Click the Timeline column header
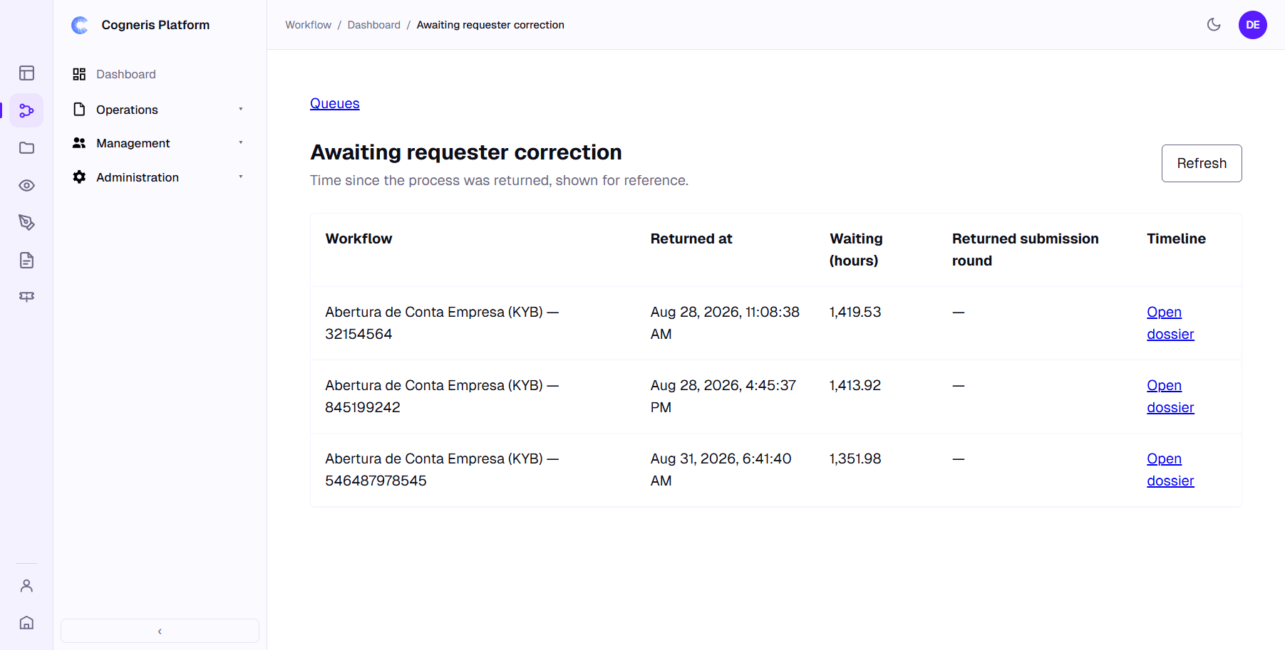 tap(1176, 238)
